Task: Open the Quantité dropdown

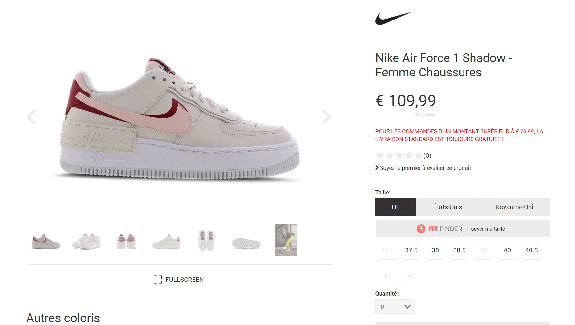Action: click(395, 307)
